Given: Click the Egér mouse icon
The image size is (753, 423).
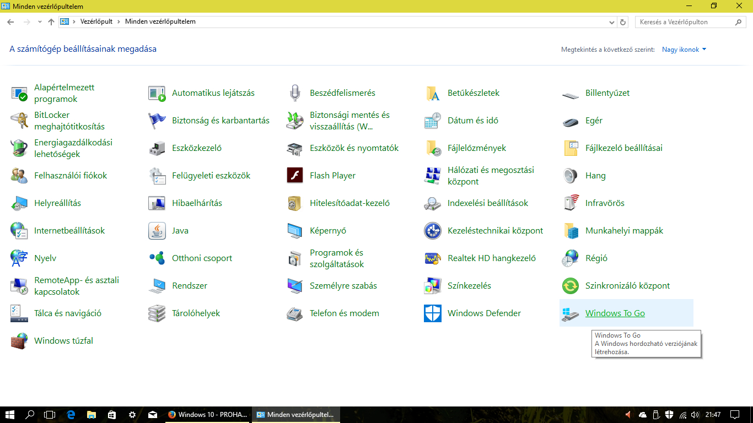Looking at the screenshot, I should point(571,121).
